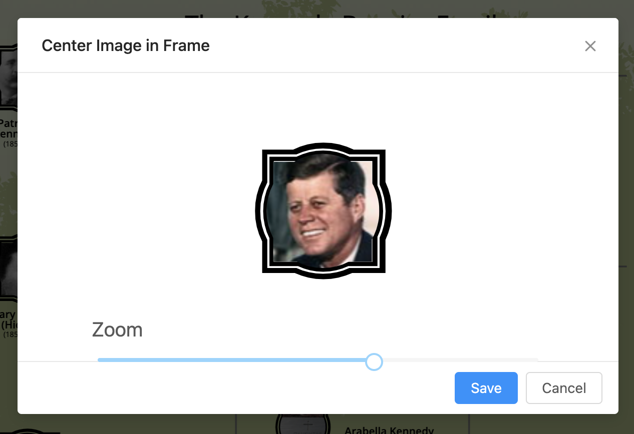Click the 'Zoom' label above the slider

point(117,330)
